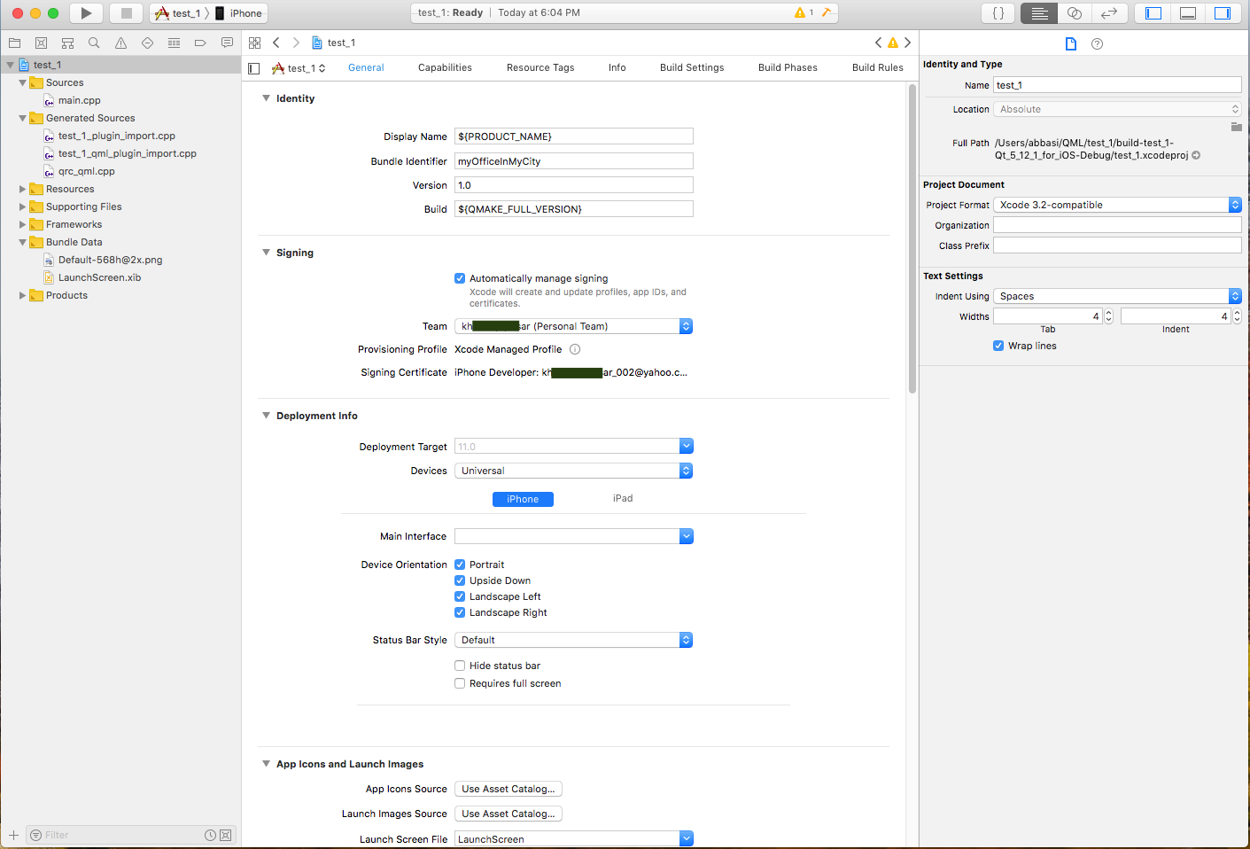Uncheck Landscape Left orientation
The height and width of the screenshot is (849, 1250).
[x=460, y=596]
